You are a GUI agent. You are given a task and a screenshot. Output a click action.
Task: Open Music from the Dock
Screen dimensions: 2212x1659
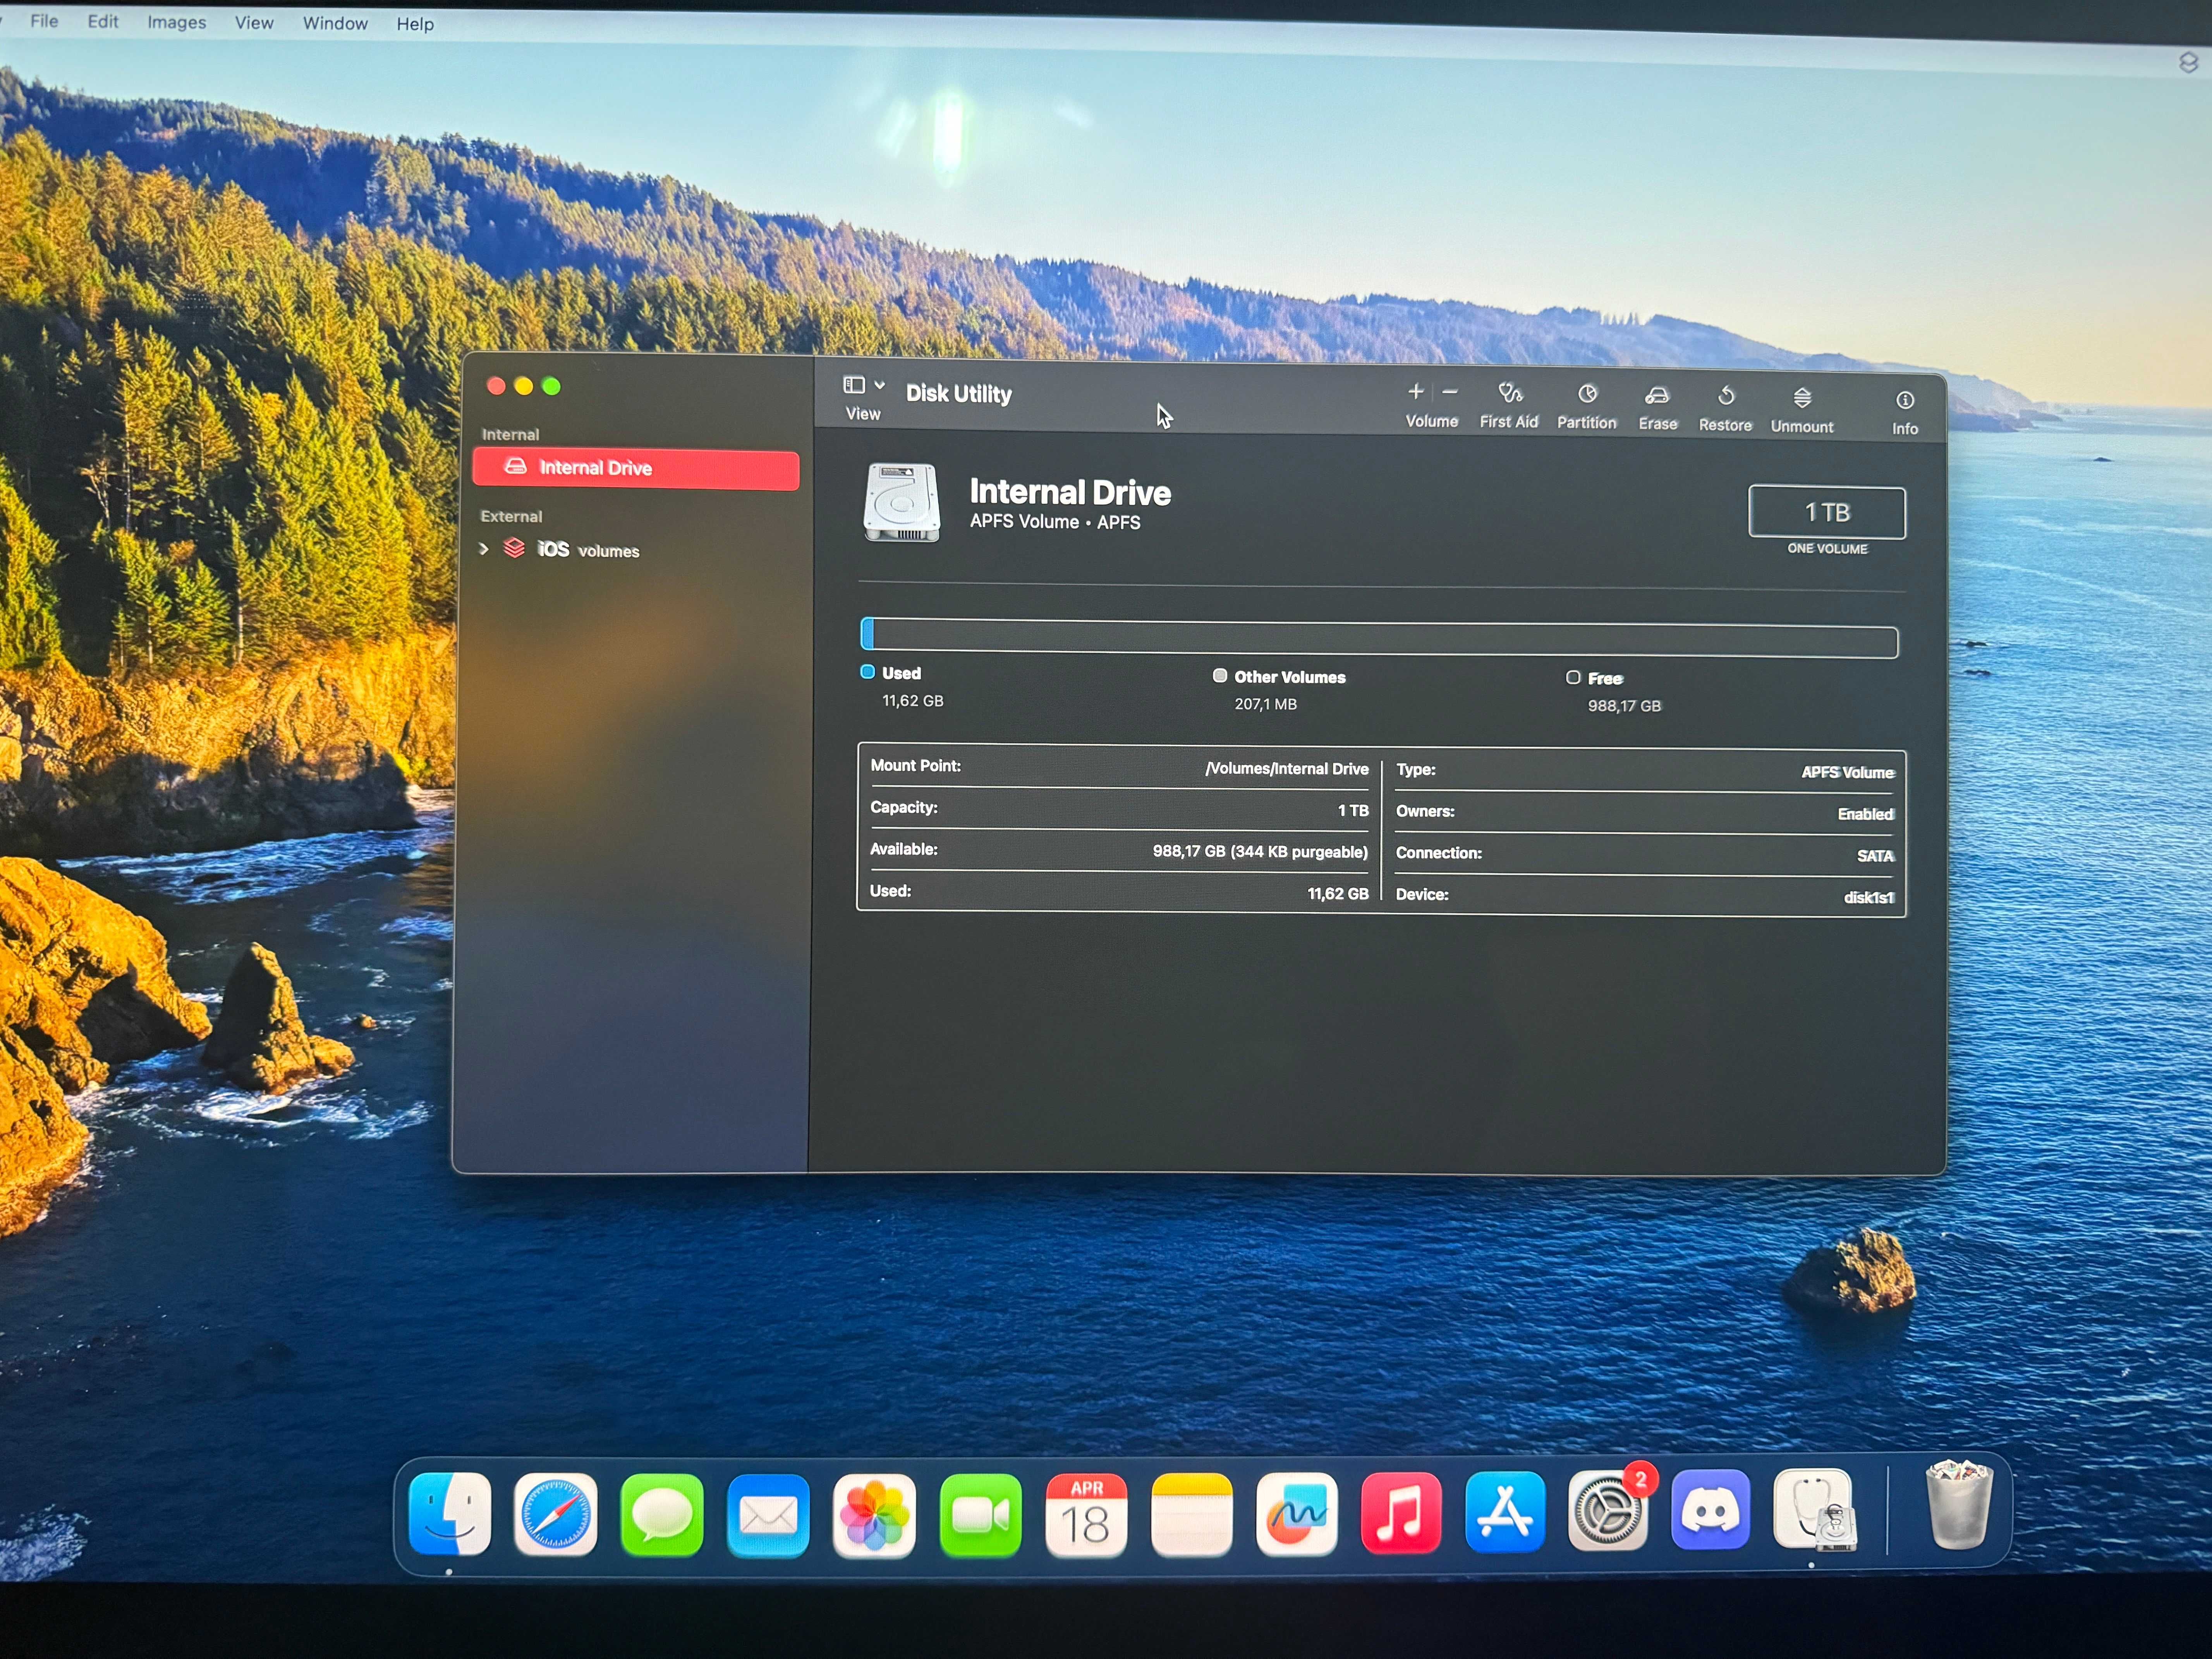click(1401, 1513)
